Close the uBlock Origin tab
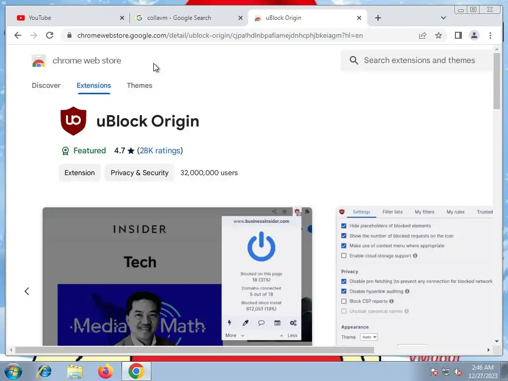 tap(359, 18)
